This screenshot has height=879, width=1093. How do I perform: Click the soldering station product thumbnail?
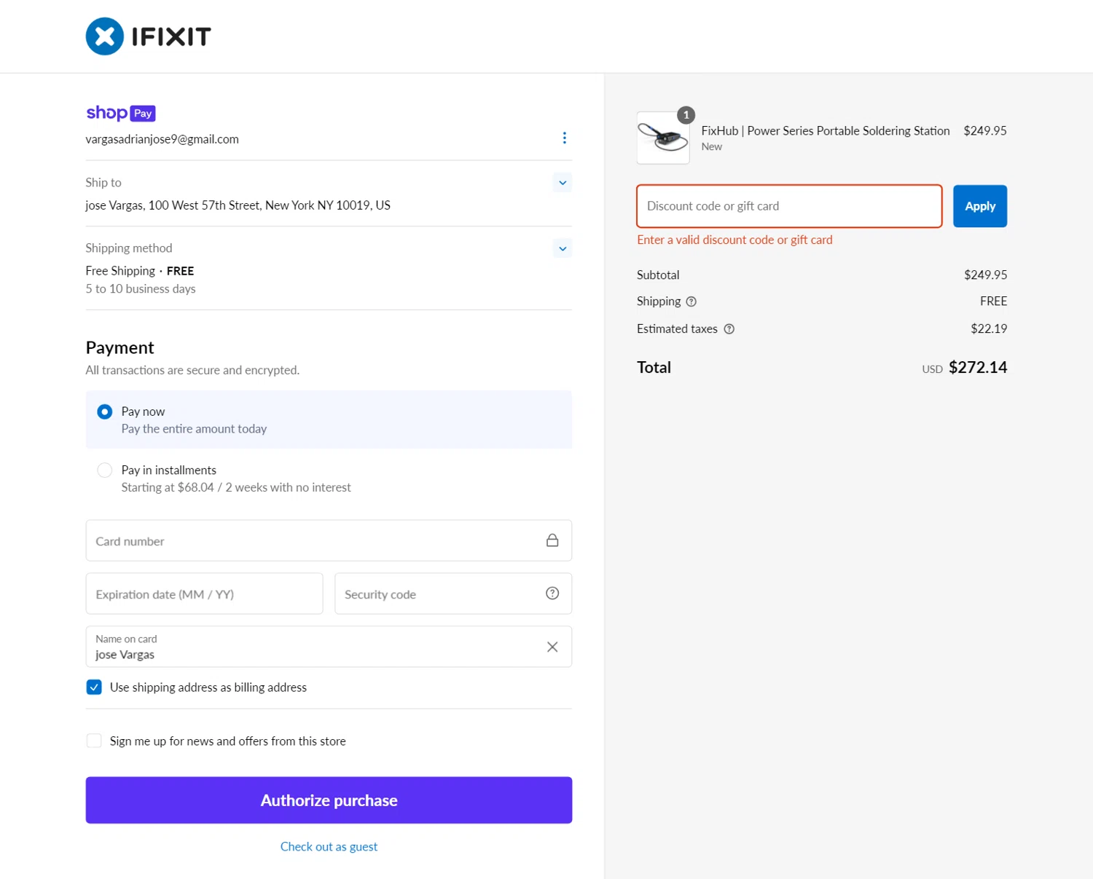[x=663, y=138]
